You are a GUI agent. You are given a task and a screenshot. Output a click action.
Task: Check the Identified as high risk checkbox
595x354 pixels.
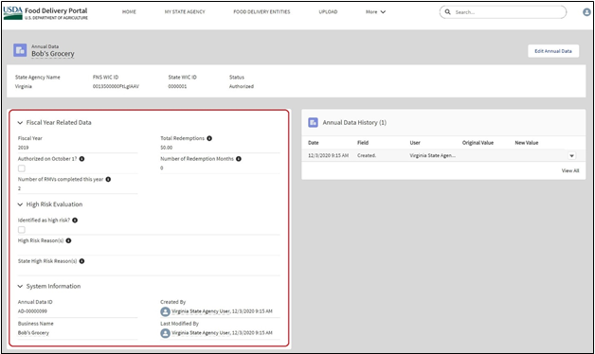(x=22, y=230)
